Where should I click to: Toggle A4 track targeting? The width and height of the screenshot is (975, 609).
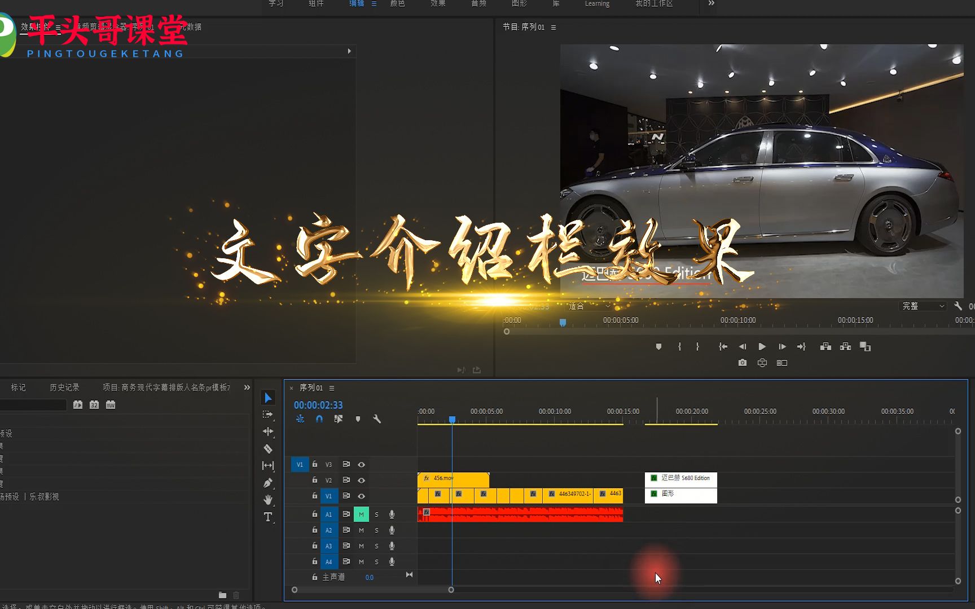pos(328,562)
